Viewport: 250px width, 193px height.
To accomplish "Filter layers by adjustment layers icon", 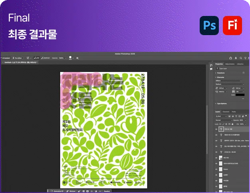I will coord(233,116).
